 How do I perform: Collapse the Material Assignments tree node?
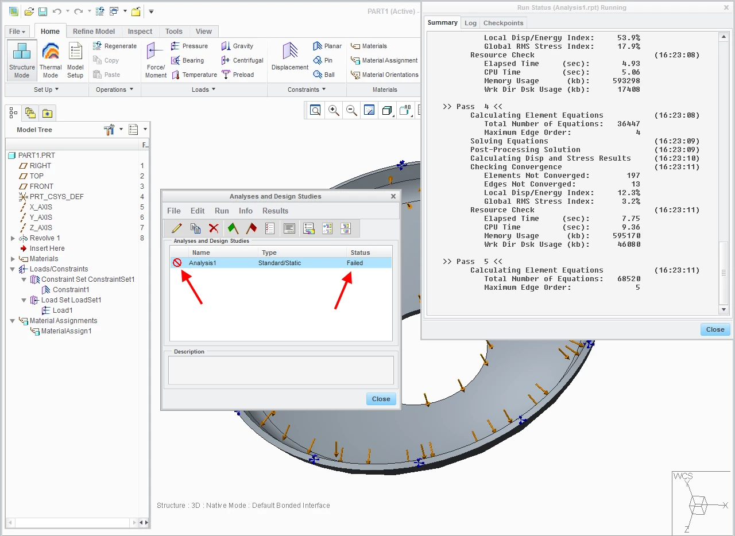point(13,321)
